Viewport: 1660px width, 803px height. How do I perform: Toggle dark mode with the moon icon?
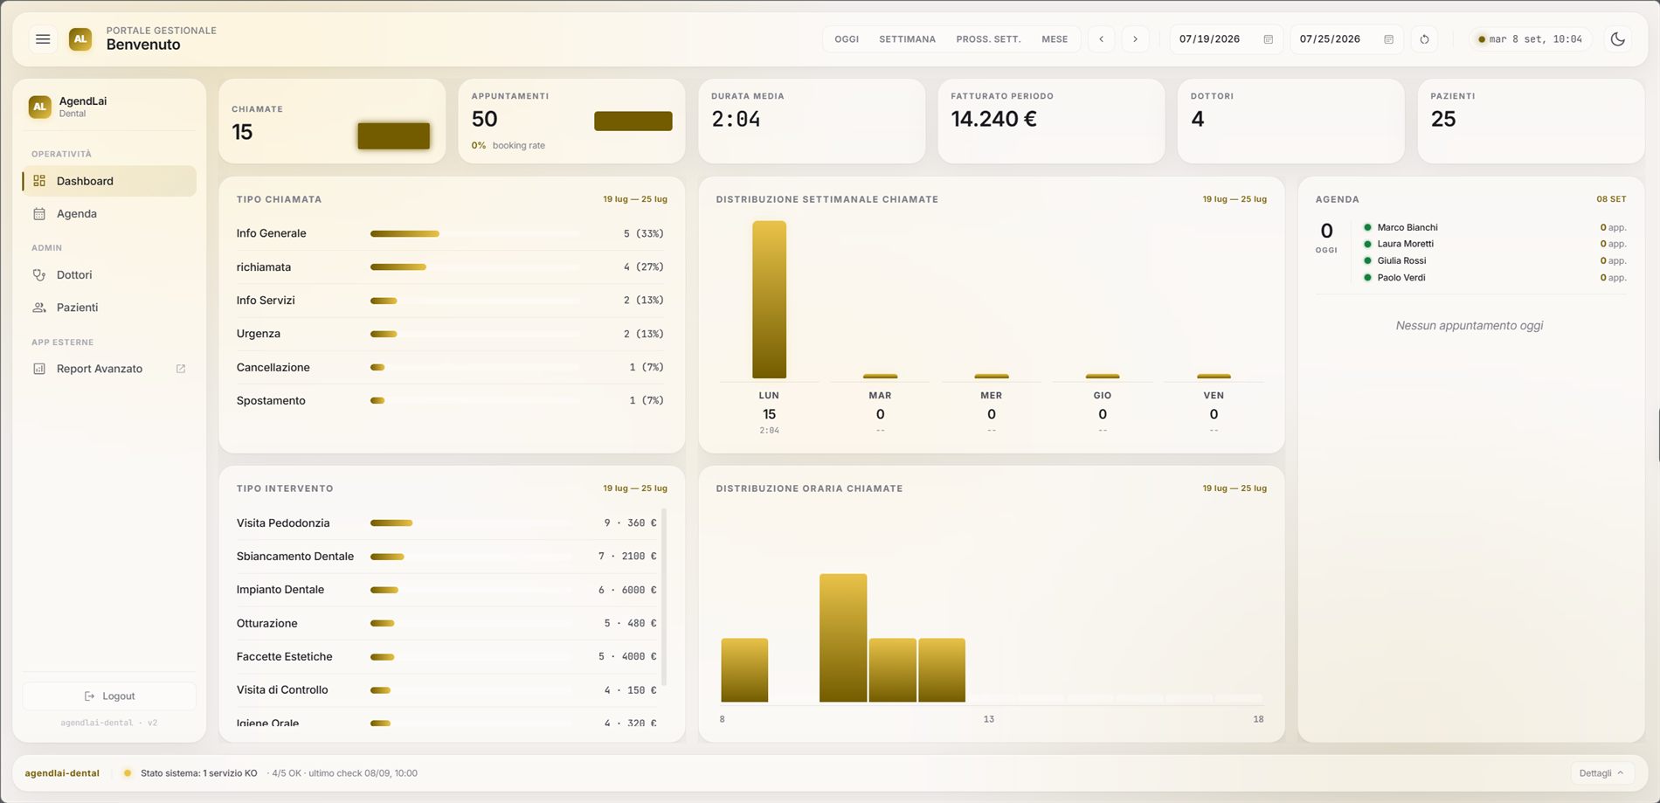[x=1617, y=39]
